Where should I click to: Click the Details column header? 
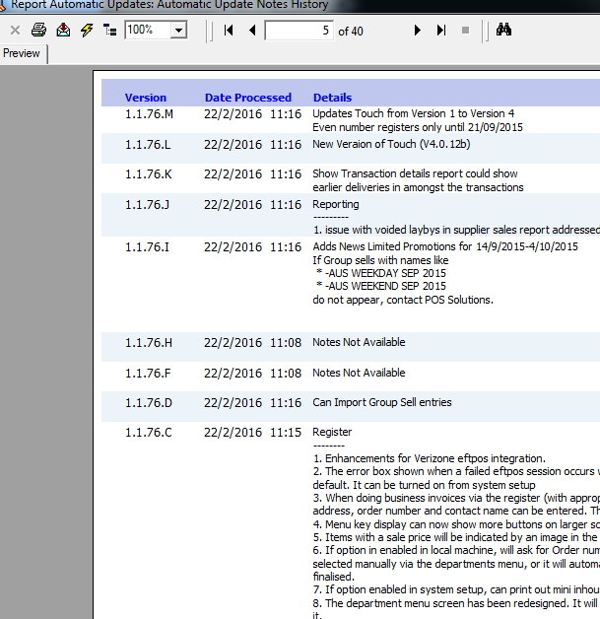(x=333, y=98)
